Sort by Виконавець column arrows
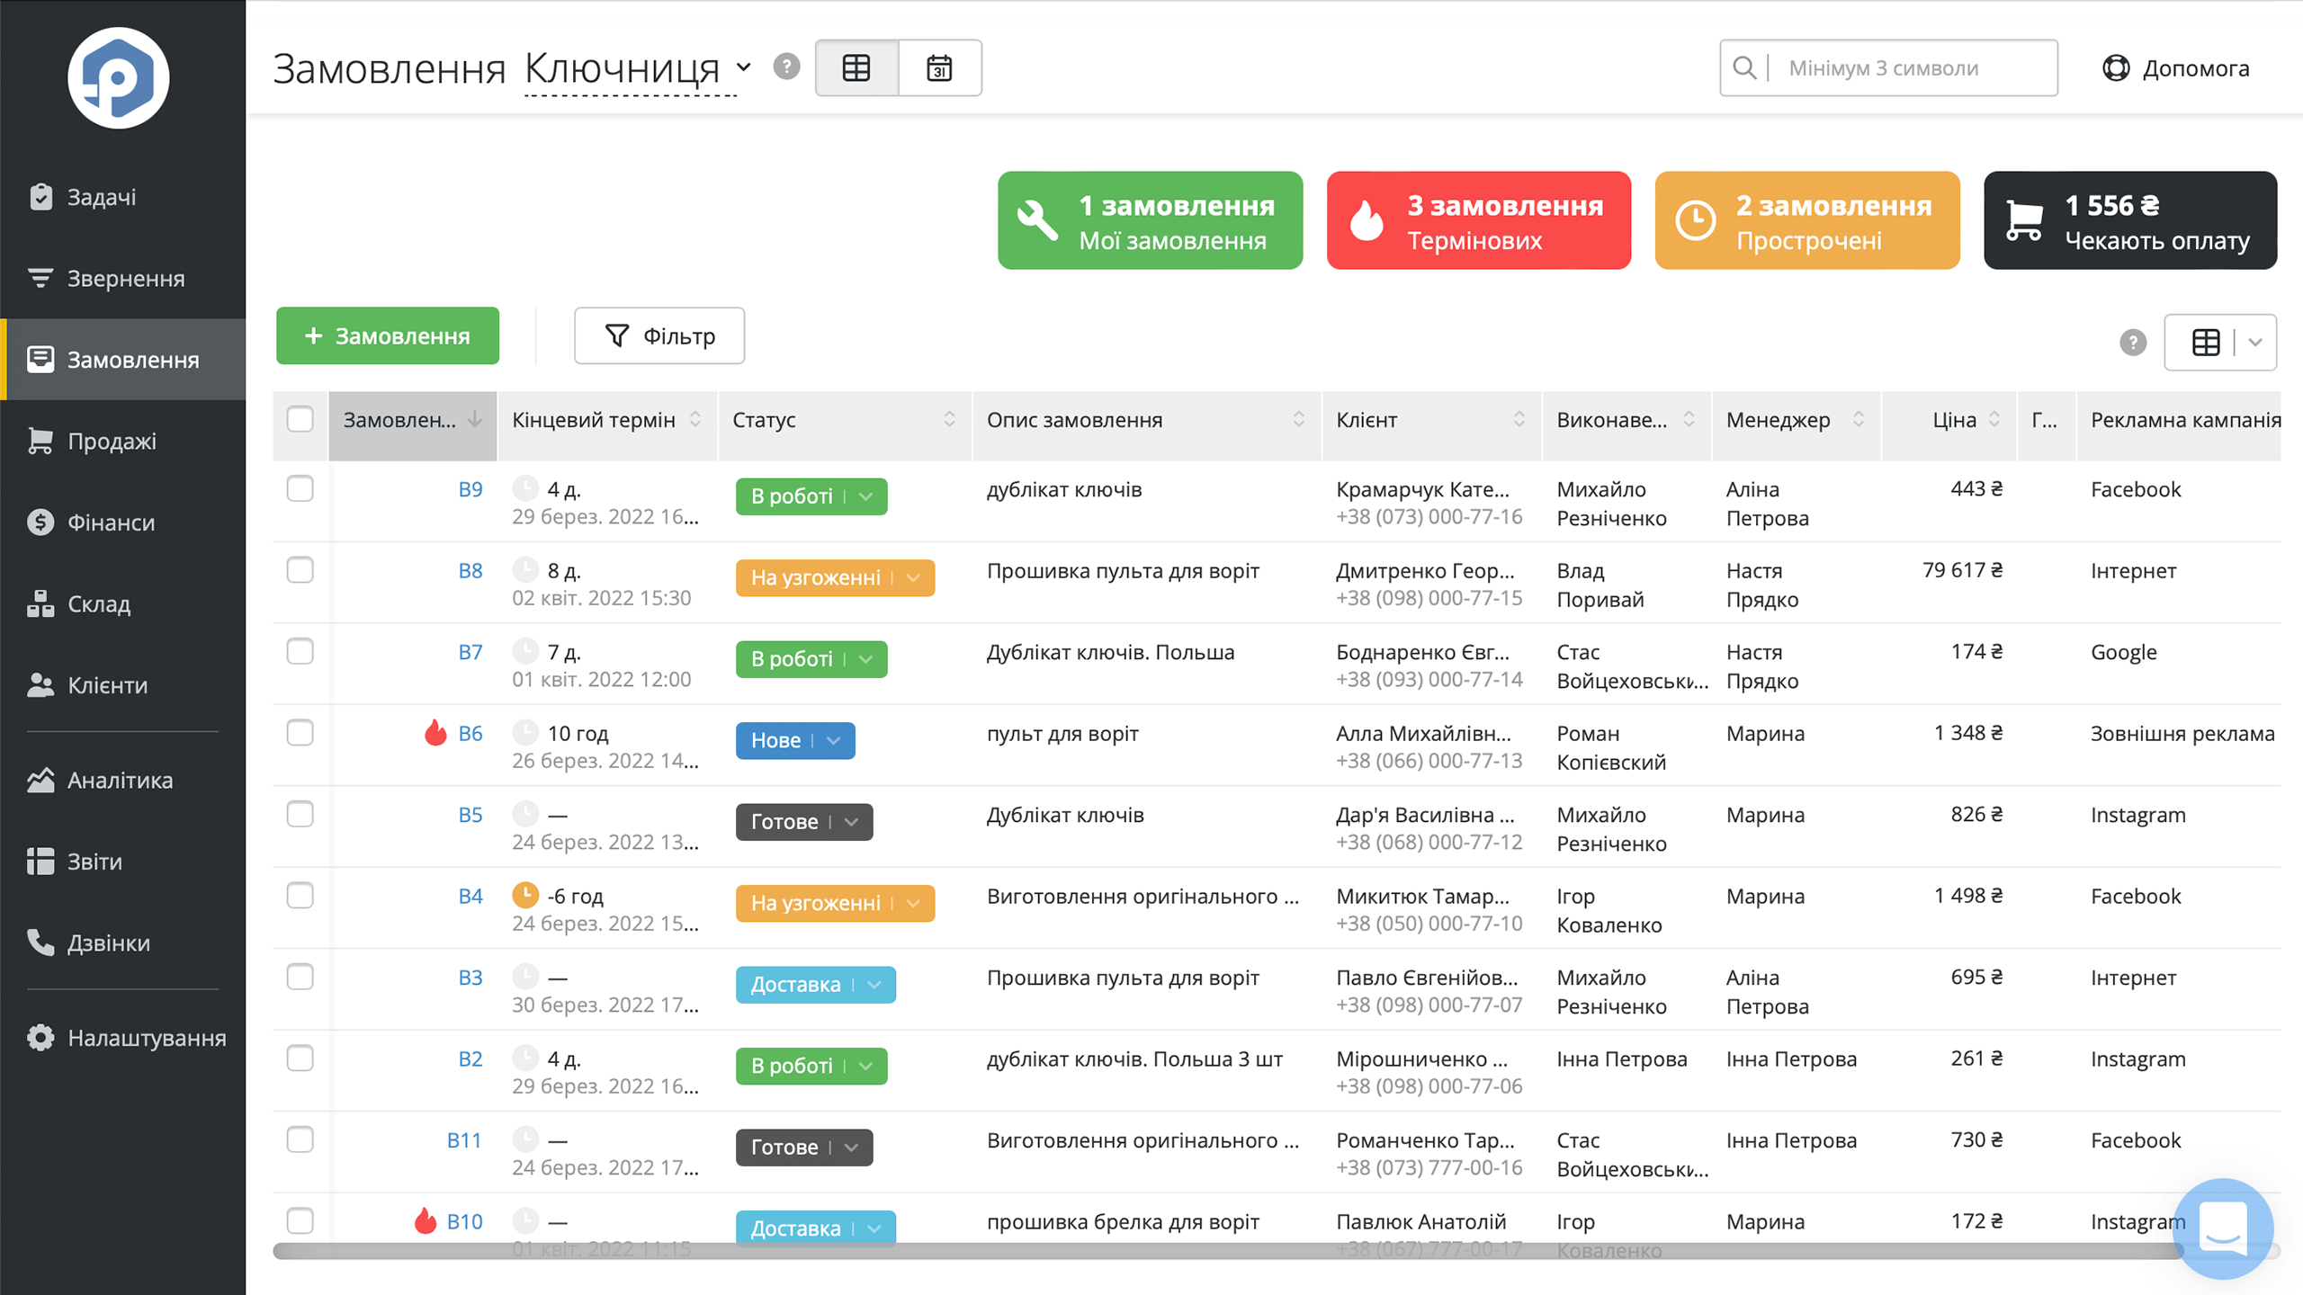The width and height of the screenshot is (2303, 1295). click(x=1689, y=419)
